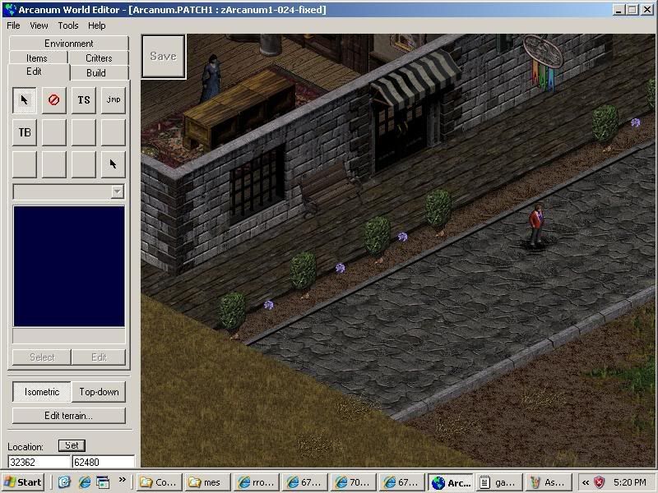Open the Start menu
Image resolution: width=658 pixels, height=493 pixels.
point(23,482)
